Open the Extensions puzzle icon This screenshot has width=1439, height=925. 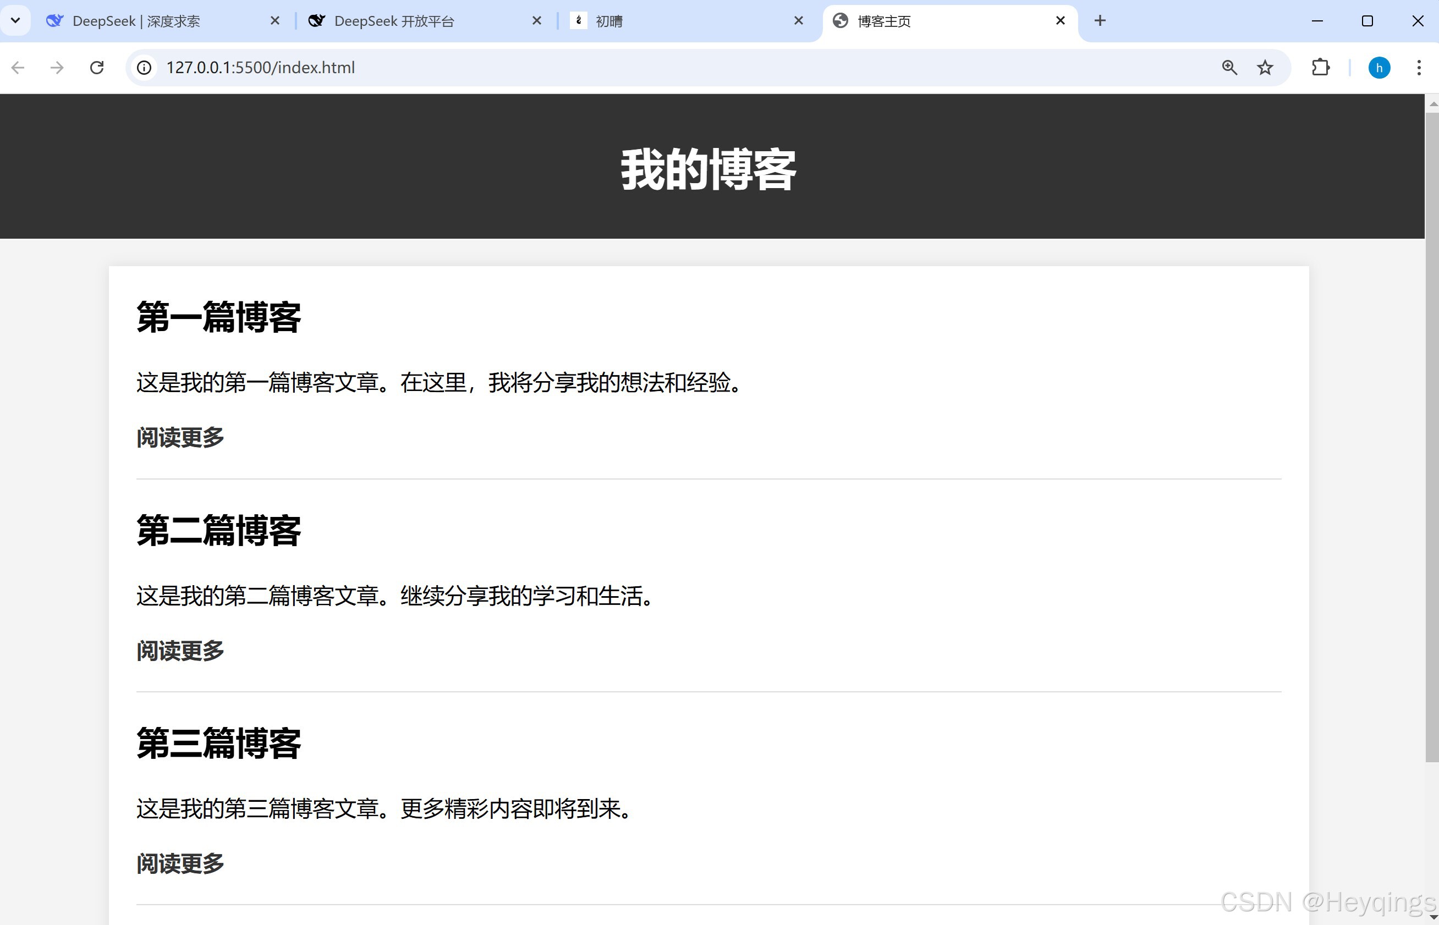(1321, 67)
